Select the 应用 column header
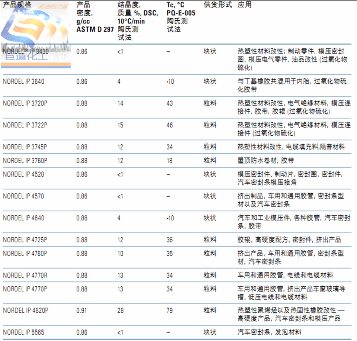Image resolution: width=357 pixels, height=341 pixels. 245,4
